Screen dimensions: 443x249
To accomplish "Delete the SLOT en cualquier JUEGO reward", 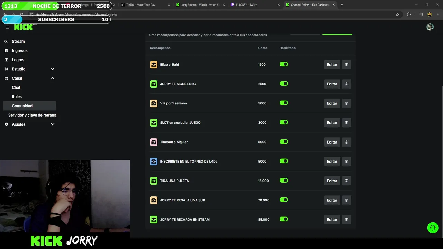I will [x=346, y=123].
